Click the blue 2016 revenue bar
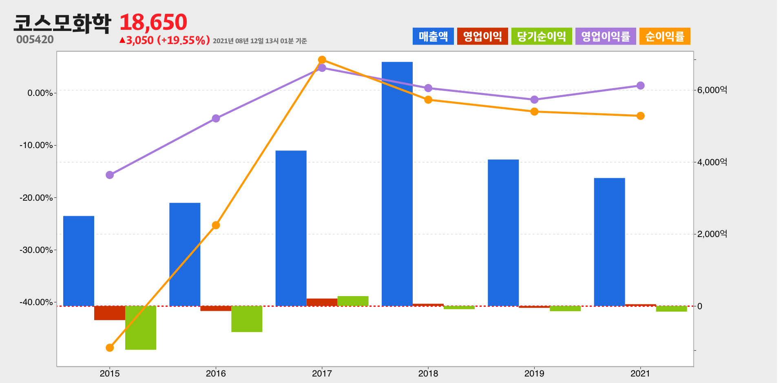 coord(185,255)
